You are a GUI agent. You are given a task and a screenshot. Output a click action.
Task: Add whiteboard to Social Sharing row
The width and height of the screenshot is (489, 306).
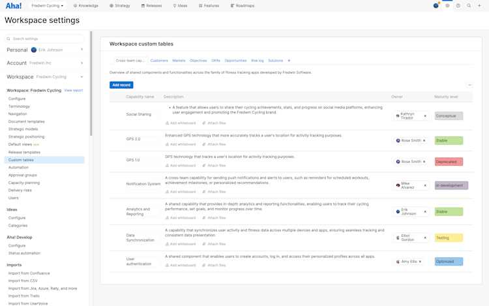pyautogui.click(x=181, y=123)
